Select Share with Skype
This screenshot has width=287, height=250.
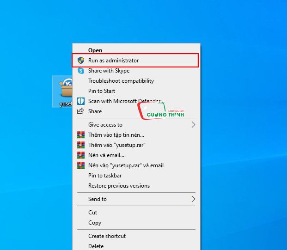(136, 70)
